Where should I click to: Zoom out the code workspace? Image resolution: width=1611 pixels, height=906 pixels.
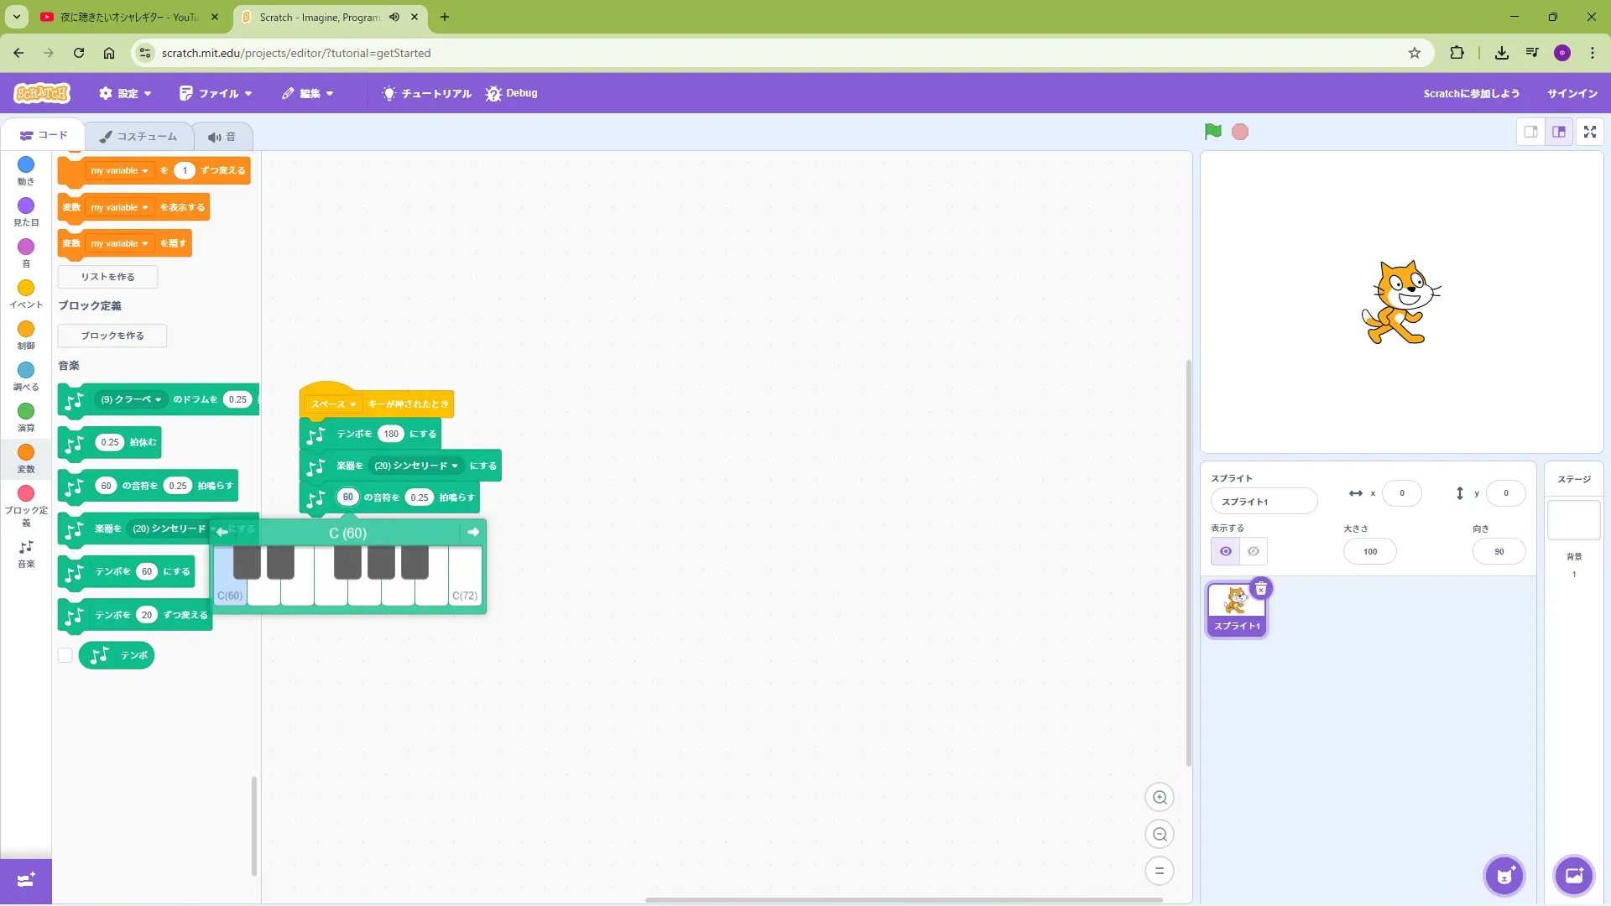(x=1160, y=835)
